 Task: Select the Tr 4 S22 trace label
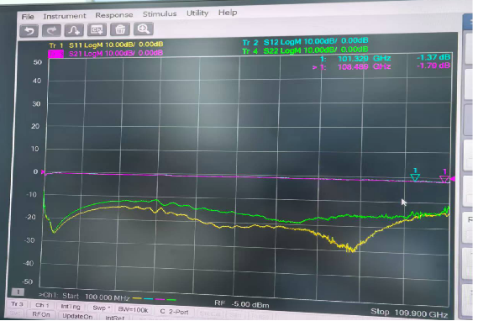(305, 50)
